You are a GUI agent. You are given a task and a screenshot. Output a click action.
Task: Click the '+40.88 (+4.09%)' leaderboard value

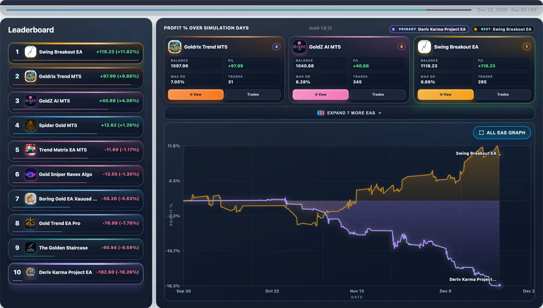(x=119, y=101)
